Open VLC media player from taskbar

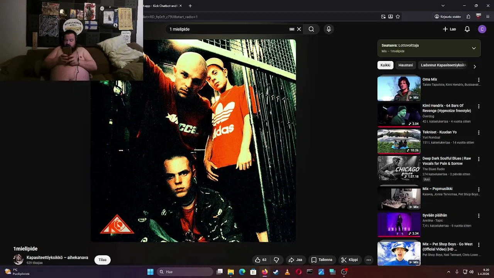287,272
